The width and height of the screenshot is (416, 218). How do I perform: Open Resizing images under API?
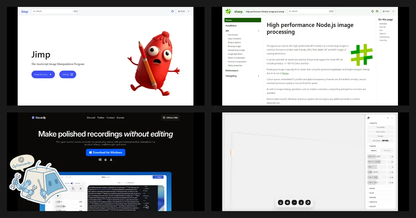234,46
